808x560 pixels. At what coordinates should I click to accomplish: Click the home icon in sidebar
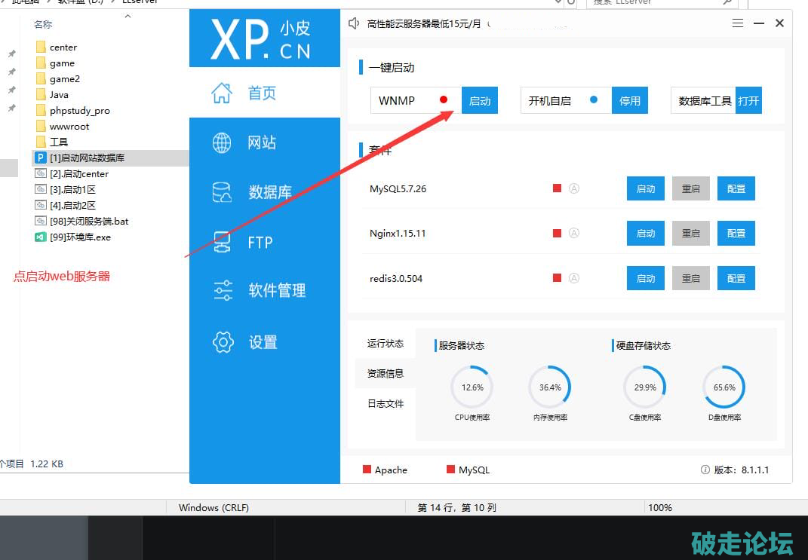(222, 93)
